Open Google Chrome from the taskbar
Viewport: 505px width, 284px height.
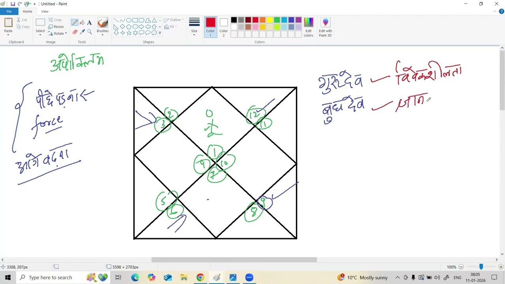point(200,277)
